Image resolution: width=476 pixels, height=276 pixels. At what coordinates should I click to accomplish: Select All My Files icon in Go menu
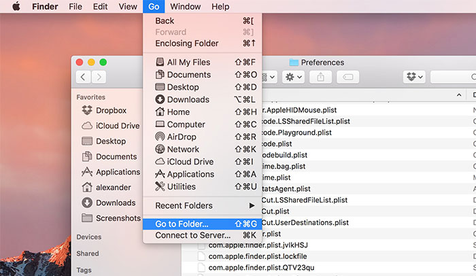coord(160,62)
